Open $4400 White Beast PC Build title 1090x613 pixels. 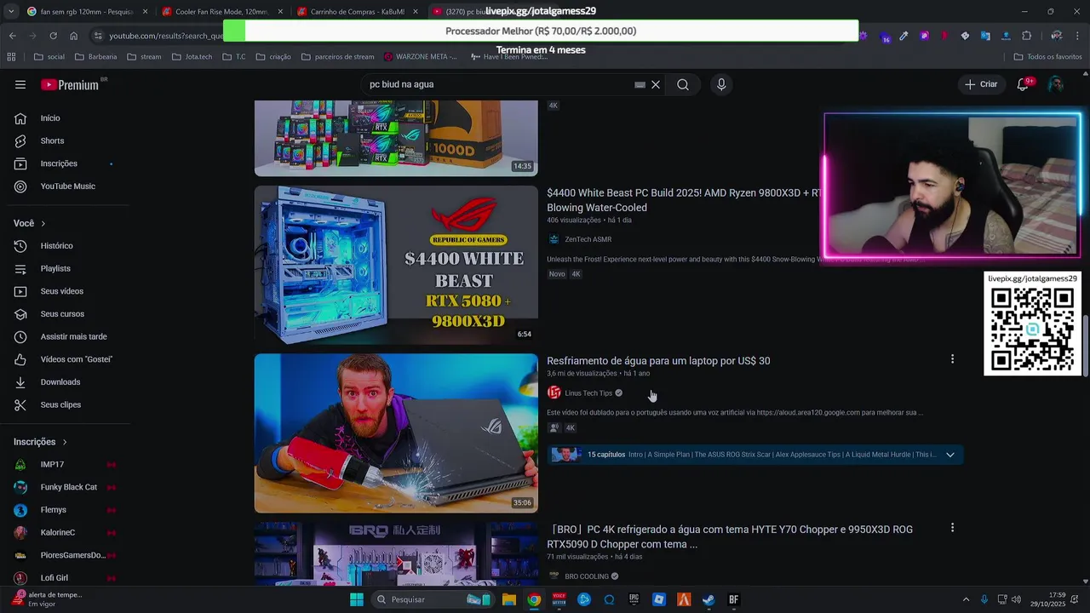click(685, 200)
